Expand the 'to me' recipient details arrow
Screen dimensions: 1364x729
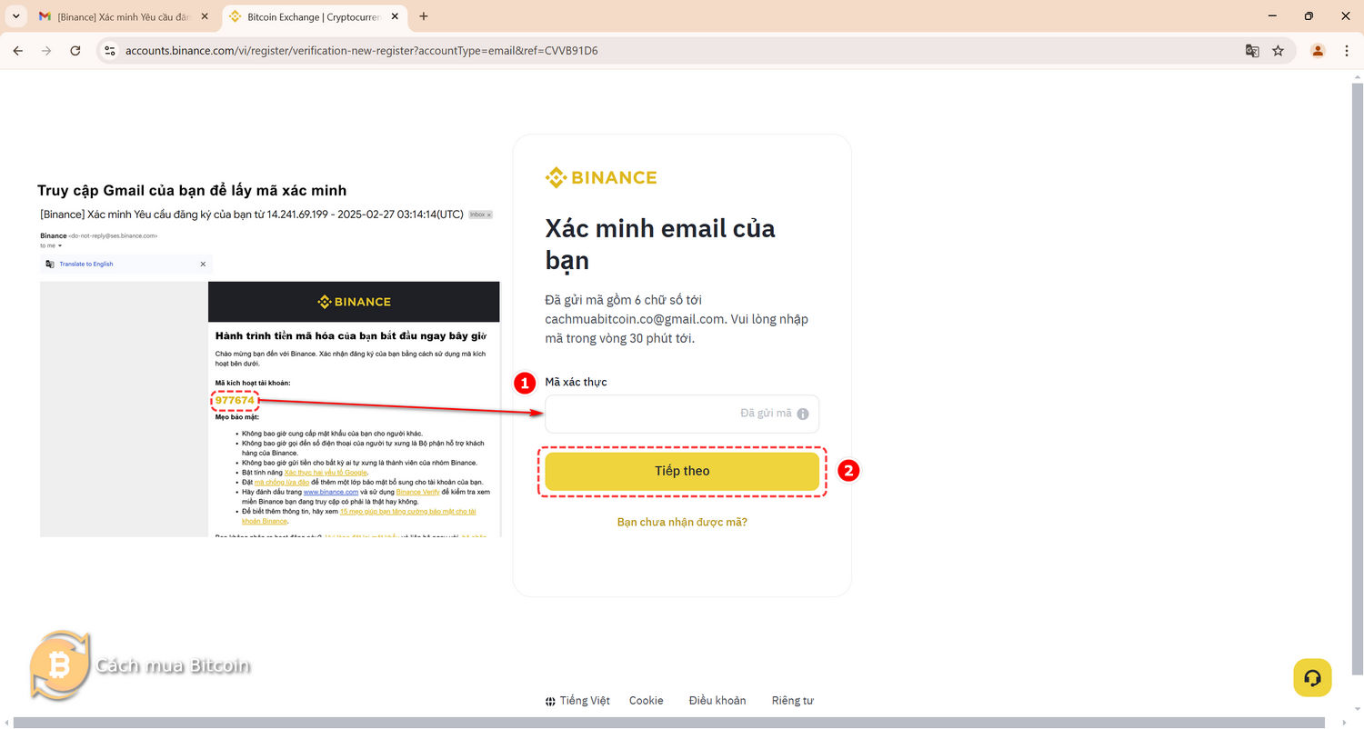coord(60,245)
